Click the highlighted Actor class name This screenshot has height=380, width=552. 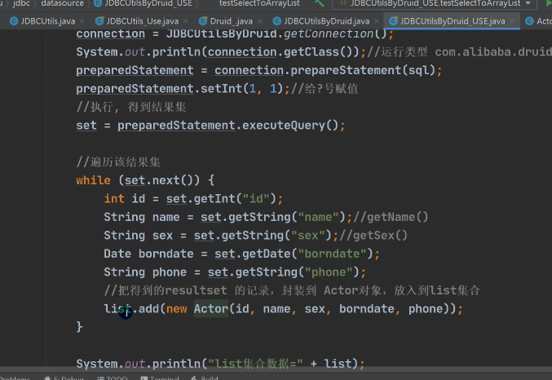(211, 308)
